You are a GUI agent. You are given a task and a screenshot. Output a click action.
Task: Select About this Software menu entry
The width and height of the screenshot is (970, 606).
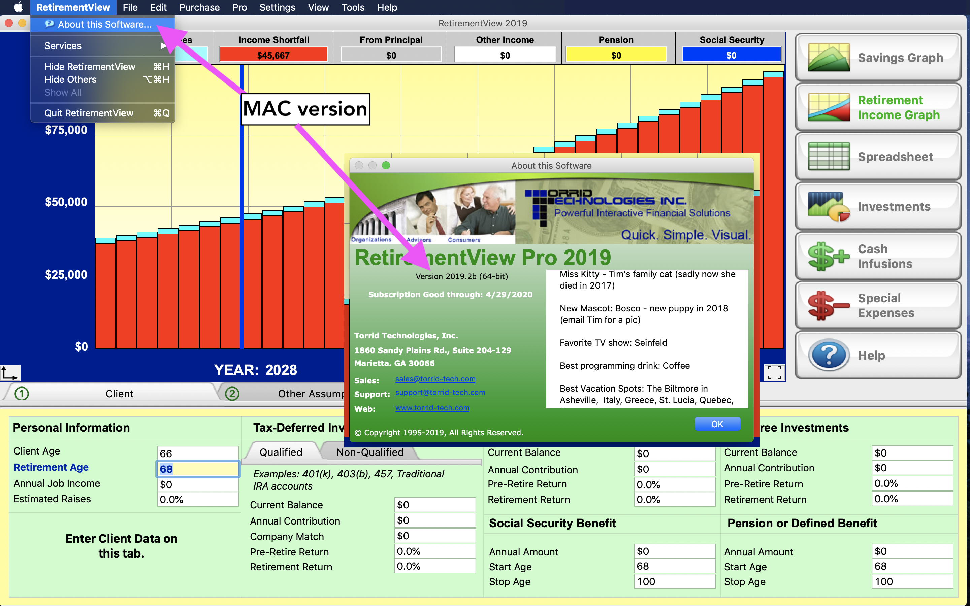103,24
